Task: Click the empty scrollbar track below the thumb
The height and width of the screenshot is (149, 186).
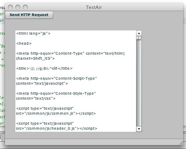Action: pos(139,83)
